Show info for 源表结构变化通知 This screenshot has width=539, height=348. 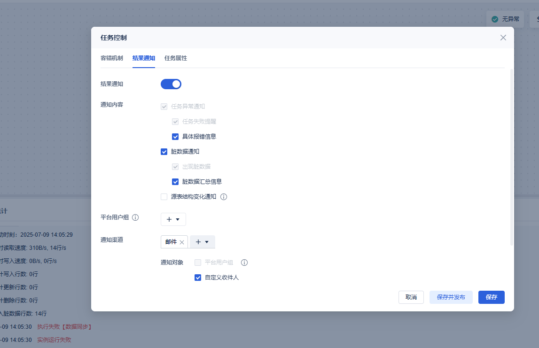pyautogui.click(x=224, y=197)
